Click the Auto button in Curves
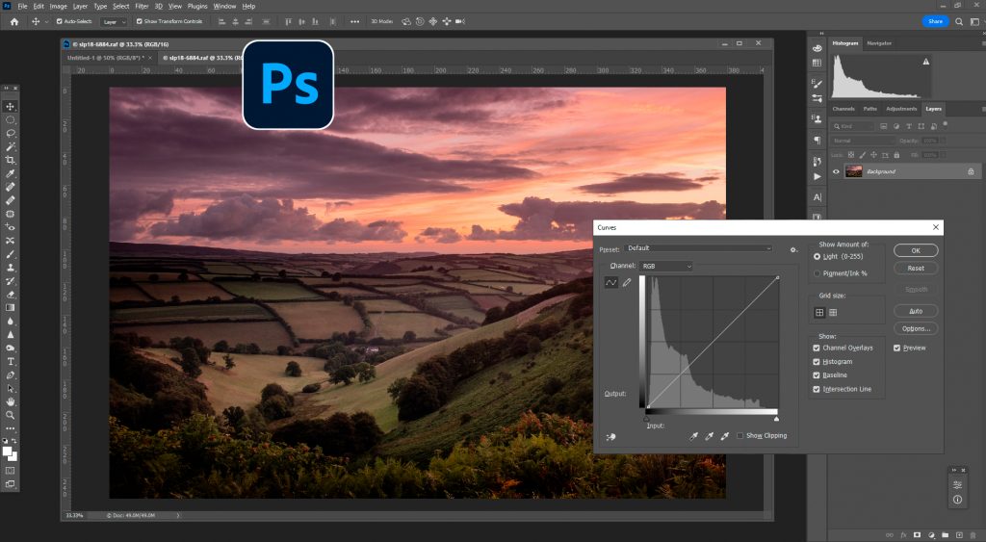This screenshot has height=542, width=986. tap(916, 311)
